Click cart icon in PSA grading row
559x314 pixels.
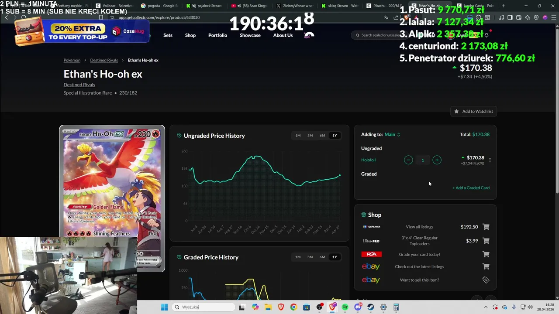486,254
